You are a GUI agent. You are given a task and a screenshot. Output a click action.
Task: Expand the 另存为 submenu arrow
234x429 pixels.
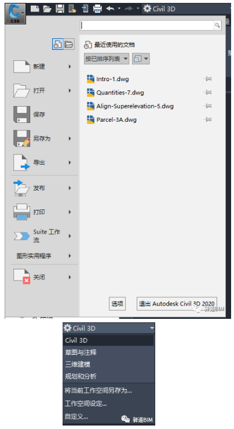point(70,139)
